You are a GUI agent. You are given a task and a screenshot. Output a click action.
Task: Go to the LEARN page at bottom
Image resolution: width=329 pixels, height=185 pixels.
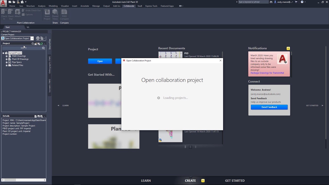click(x=146, y=181)
